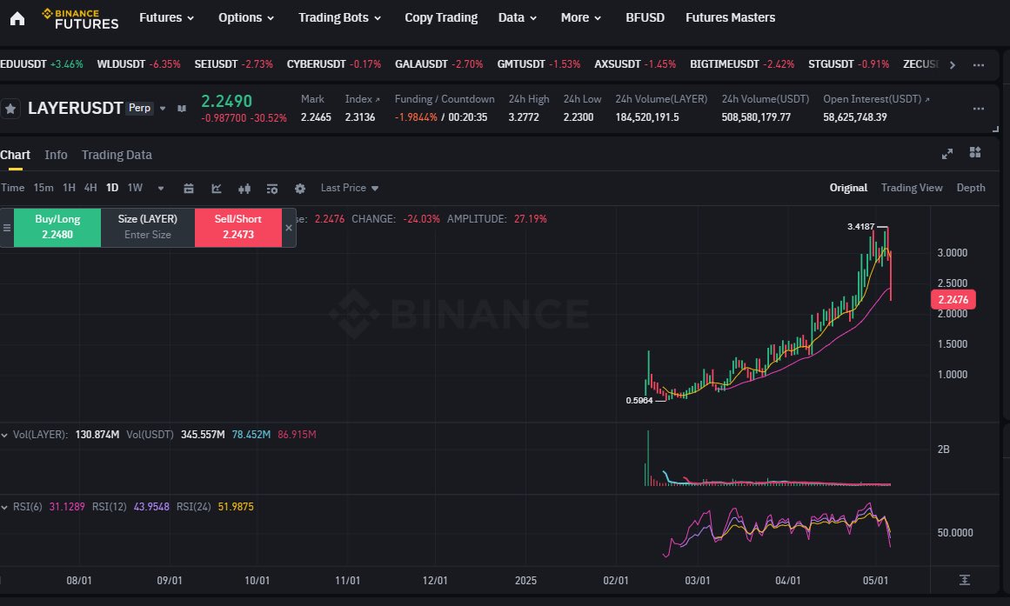Click Buy/Long at 2.2480
The height and width of the screenshot is (606, 1010).
click(57, 227)
